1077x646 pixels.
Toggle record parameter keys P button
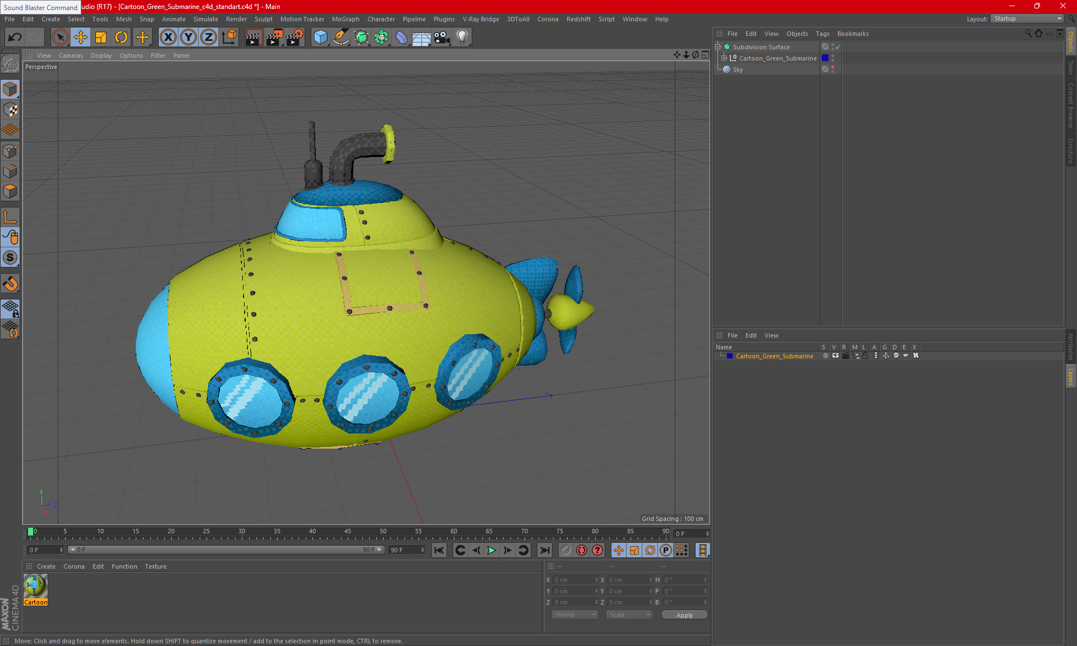click(666, 550)
